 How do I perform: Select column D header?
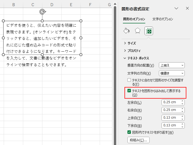[x=52, y=5]
